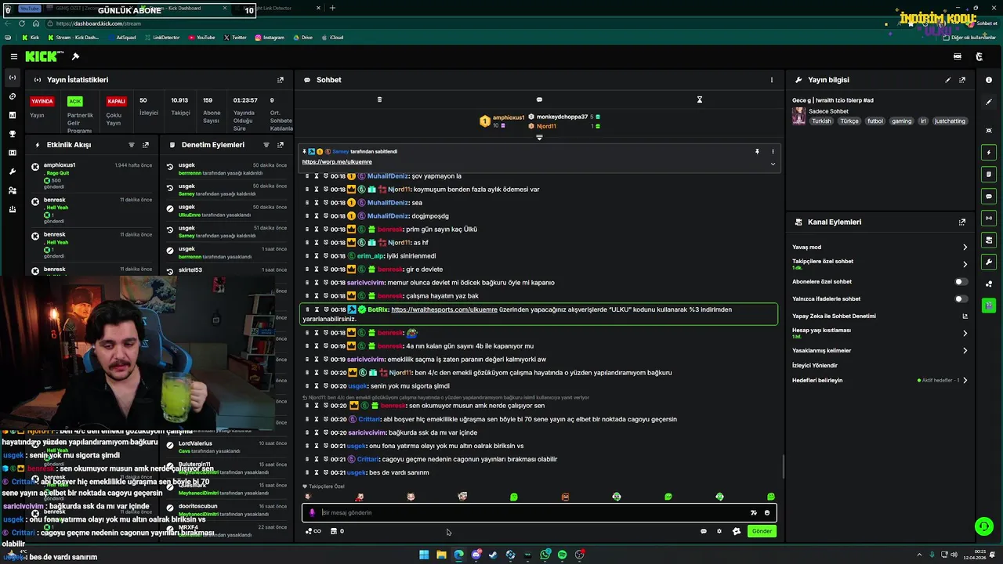Open LinkDetector bookmark

pos(161,38)
